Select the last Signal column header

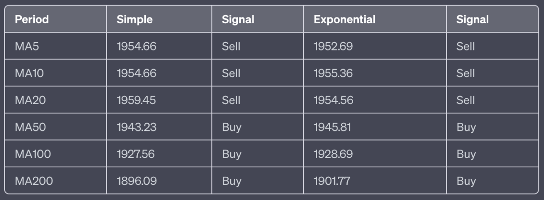pos(473,19)
